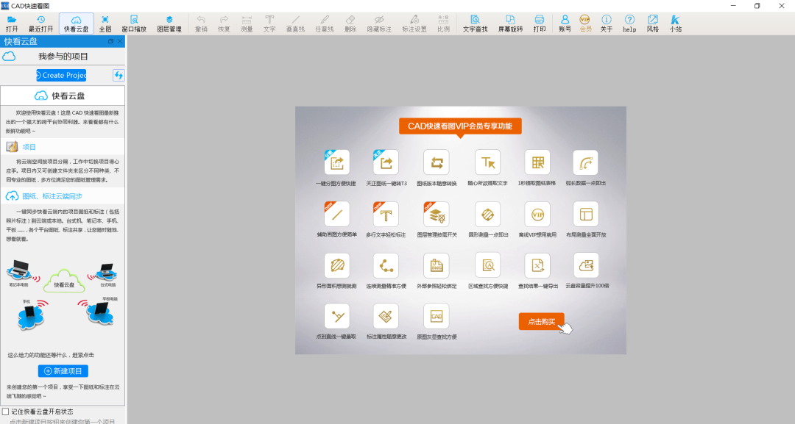This screenshot has height=424, width=795.
Task: Click the 新建项目 new project button
Action: coord(63,371)
